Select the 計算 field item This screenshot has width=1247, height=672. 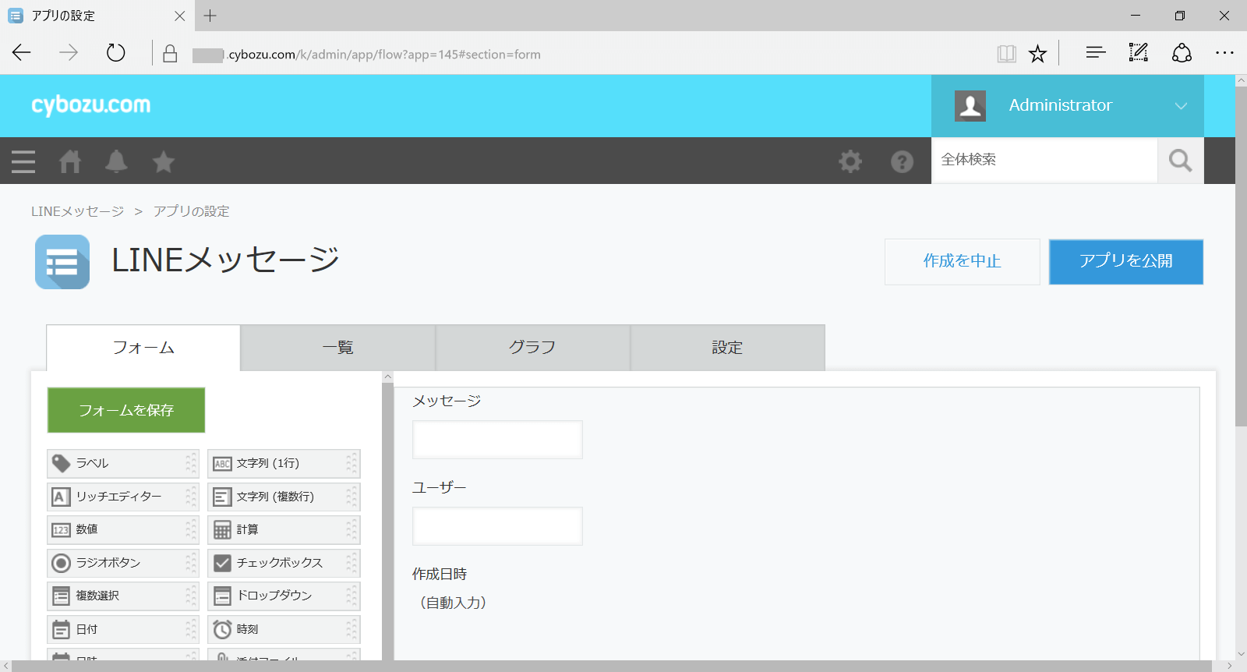point(284,530)
